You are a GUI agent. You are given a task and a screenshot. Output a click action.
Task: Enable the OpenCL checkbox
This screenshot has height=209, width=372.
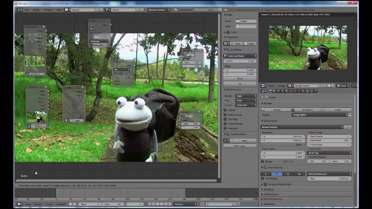(x=225, y=110)
